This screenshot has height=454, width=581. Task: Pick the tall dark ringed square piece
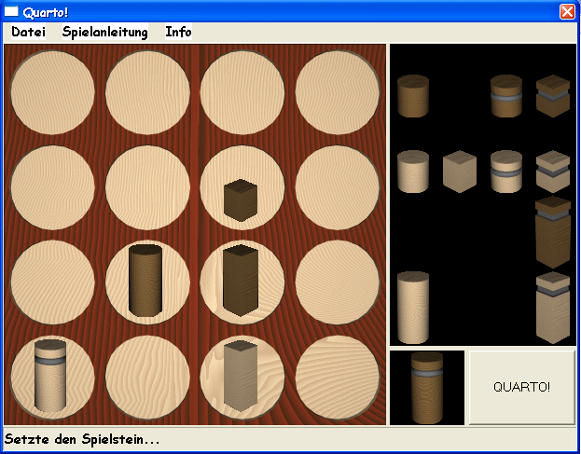coord(553,232)
